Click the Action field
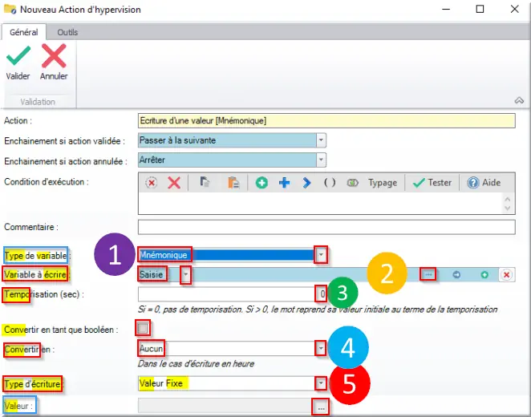The image size is (531, 417). (x=326, y=121)
